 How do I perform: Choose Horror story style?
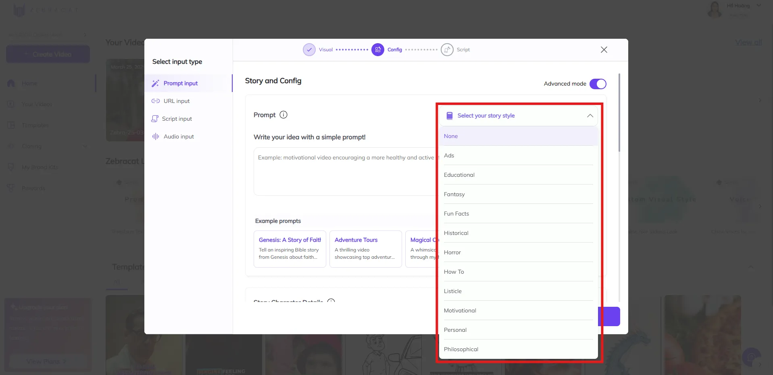click(519, 252)
